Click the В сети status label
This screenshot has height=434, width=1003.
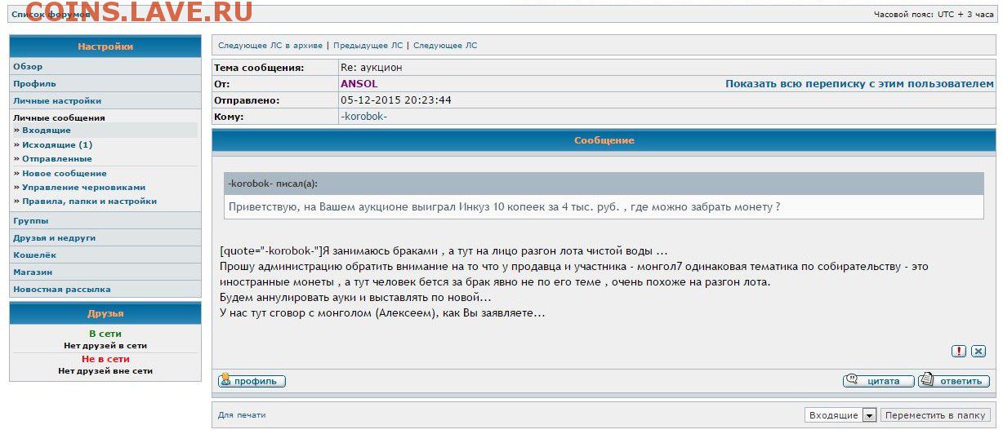click(x=105, y=334)
